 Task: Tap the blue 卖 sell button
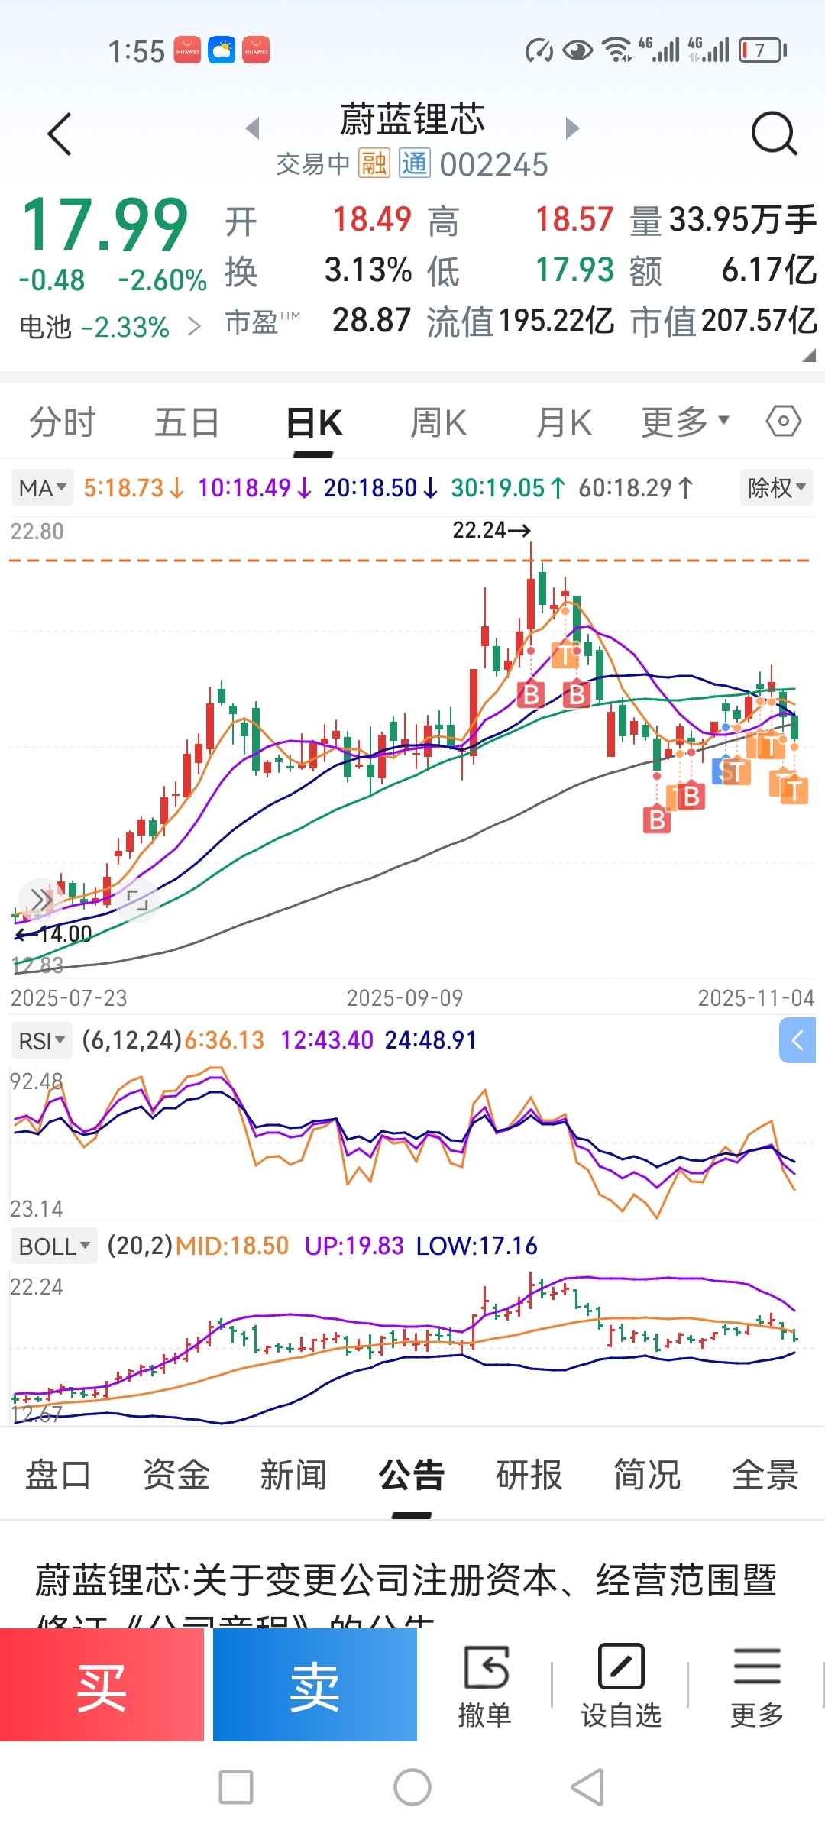[x=315, y=1686]
